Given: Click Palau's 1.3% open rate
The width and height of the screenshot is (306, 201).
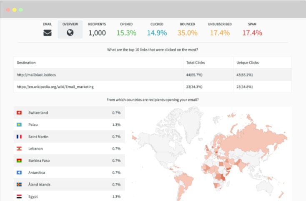Looking at the screenshot, I should click(116, 125).
